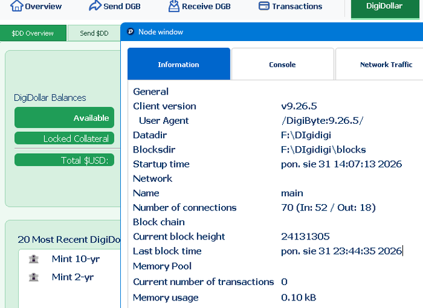Click the Receive DGB toolbar label
Viewport: 423px width, 308px height.
(206, 6)
